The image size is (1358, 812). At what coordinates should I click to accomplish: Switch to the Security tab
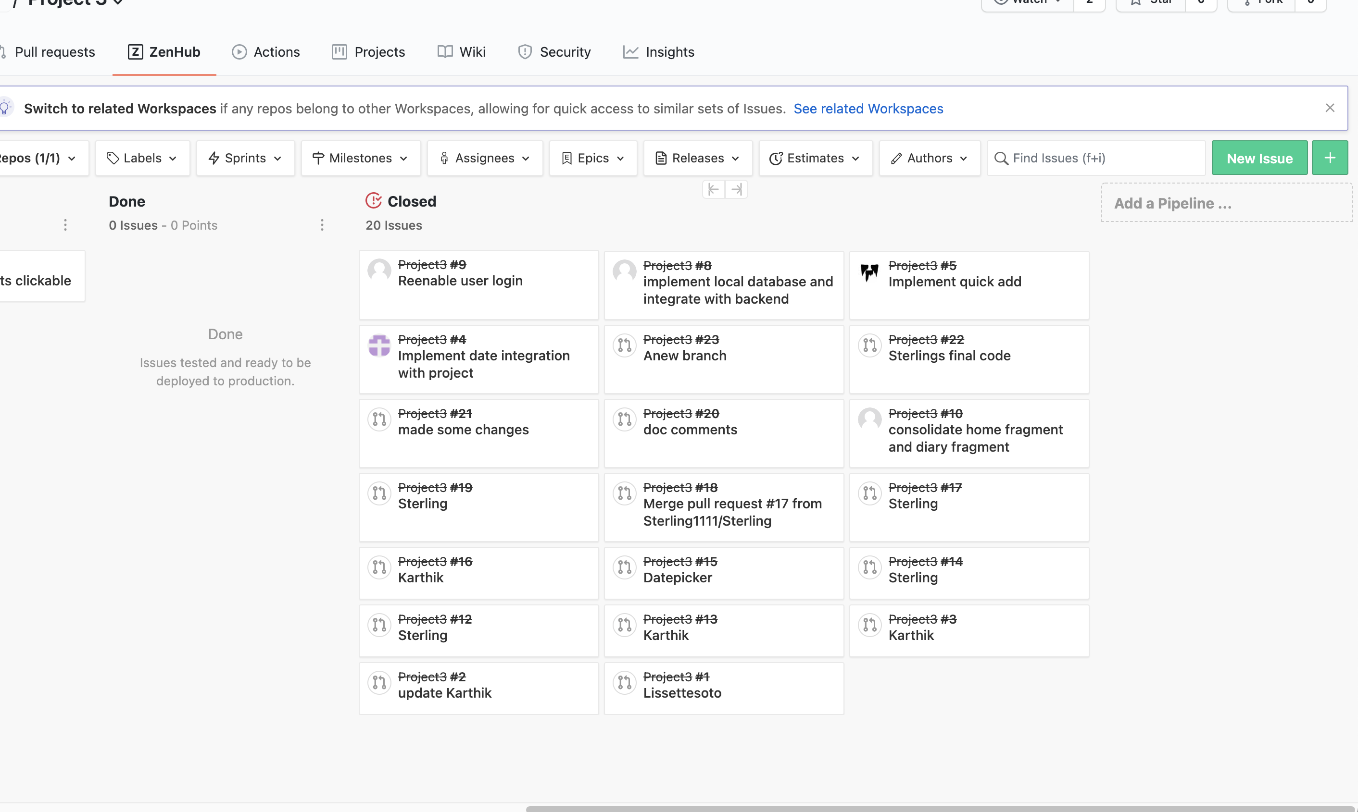[554, 52]
